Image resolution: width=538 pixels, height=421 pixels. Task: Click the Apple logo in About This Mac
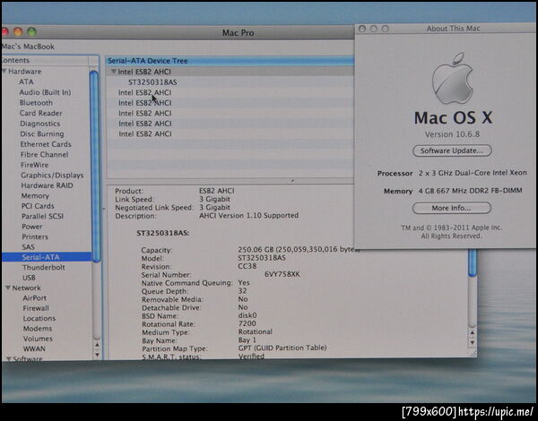click(453, 79)
